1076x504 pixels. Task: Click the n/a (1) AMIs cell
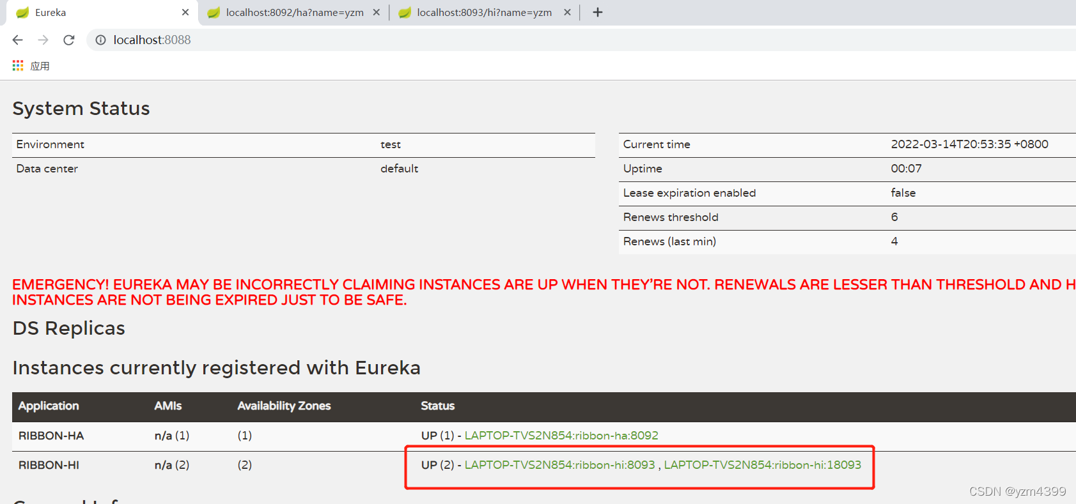(x=172, y=436)
